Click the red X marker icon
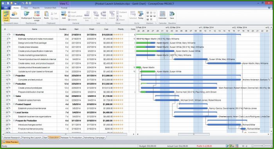This screenshot has width=274, height=149. 151,19
